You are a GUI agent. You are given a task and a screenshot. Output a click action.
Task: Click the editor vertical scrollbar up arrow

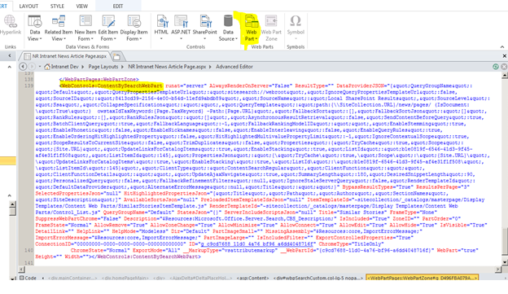[x=505, y=75]
